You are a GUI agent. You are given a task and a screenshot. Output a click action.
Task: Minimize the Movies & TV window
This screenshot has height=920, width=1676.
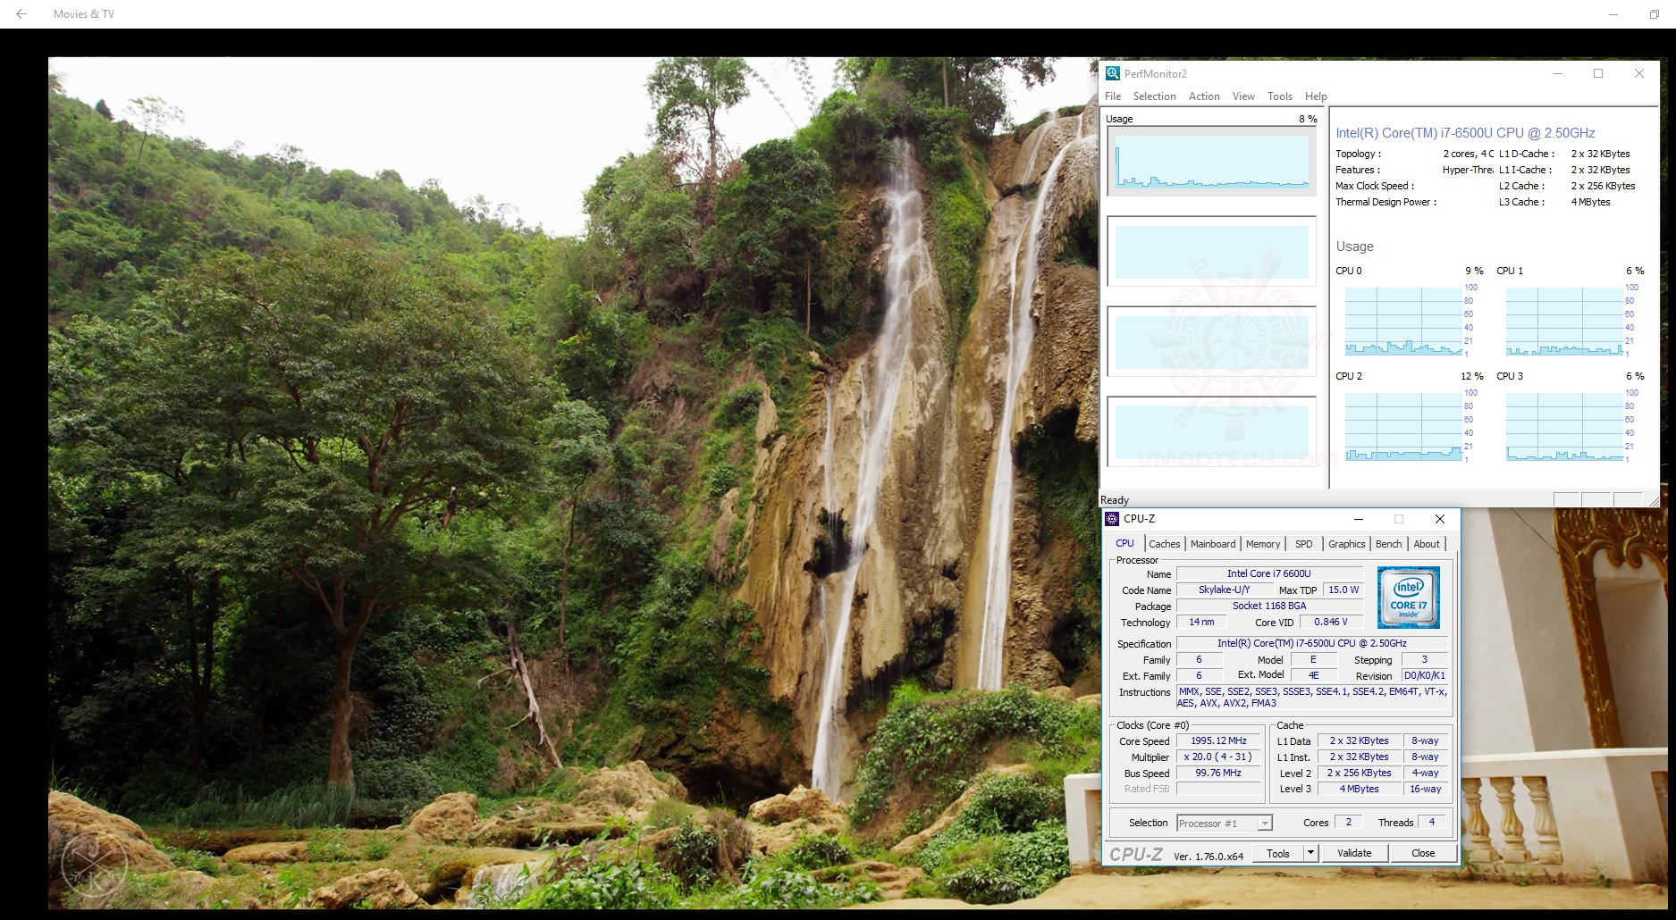click(1613, 14)
